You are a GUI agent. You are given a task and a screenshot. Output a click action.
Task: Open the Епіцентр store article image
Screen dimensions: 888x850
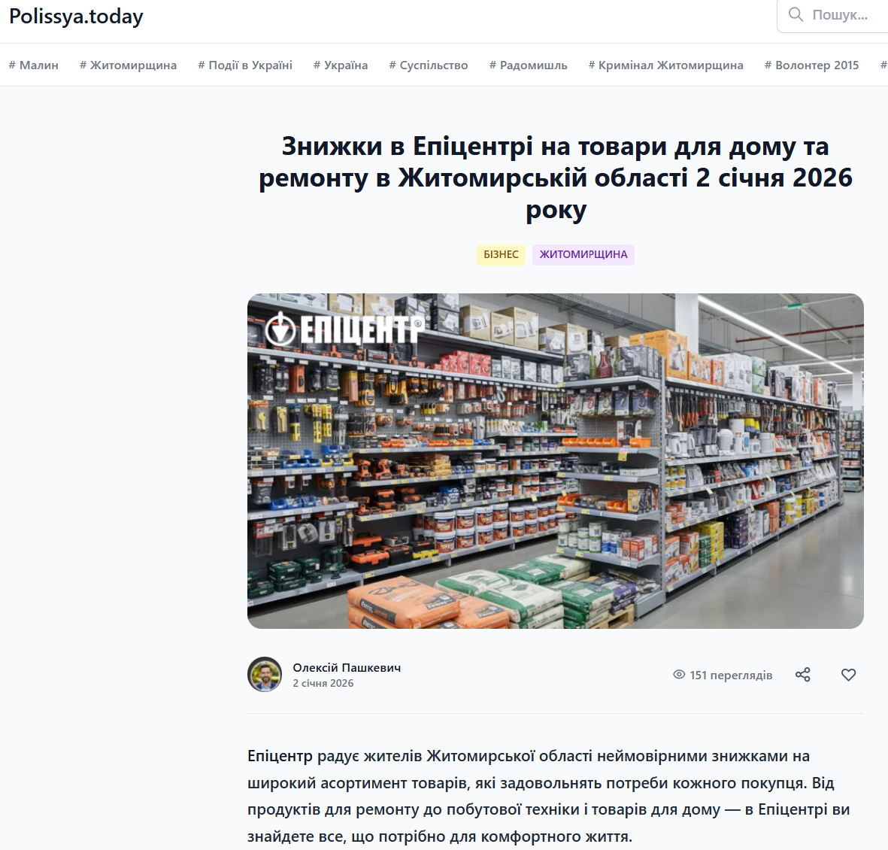[556, 460]
